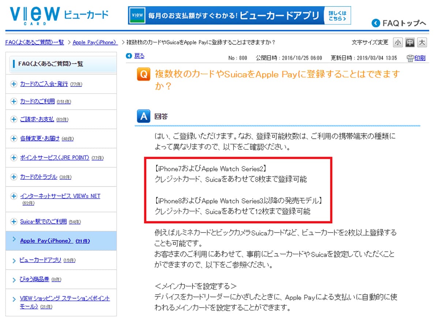This screenshot has height=319, width=439.
Task: Set text size to 小
Action: click(398, 42)
